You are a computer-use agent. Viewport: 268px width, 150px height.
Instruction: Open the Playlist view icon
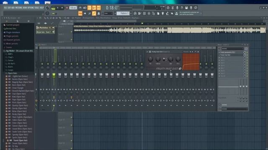point(135,13)
